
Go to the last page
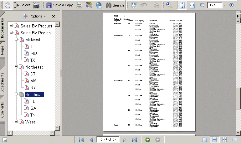(x=134, y=140)
